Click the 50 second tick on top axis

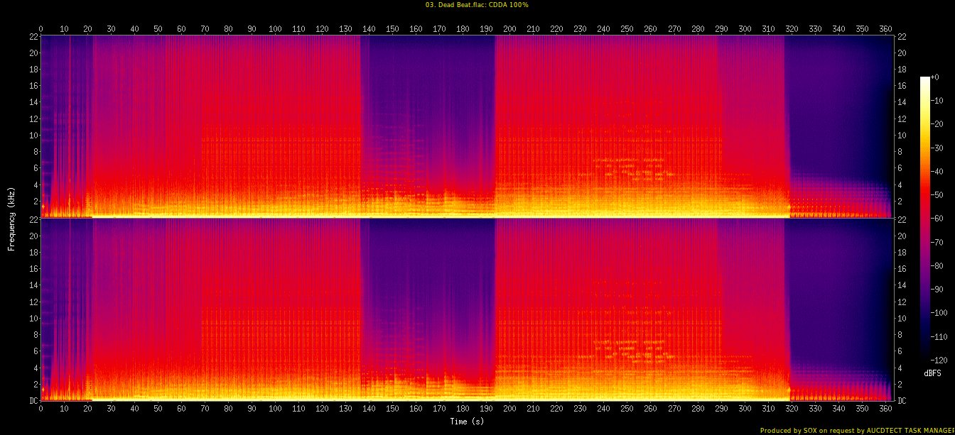pos(158,29)
